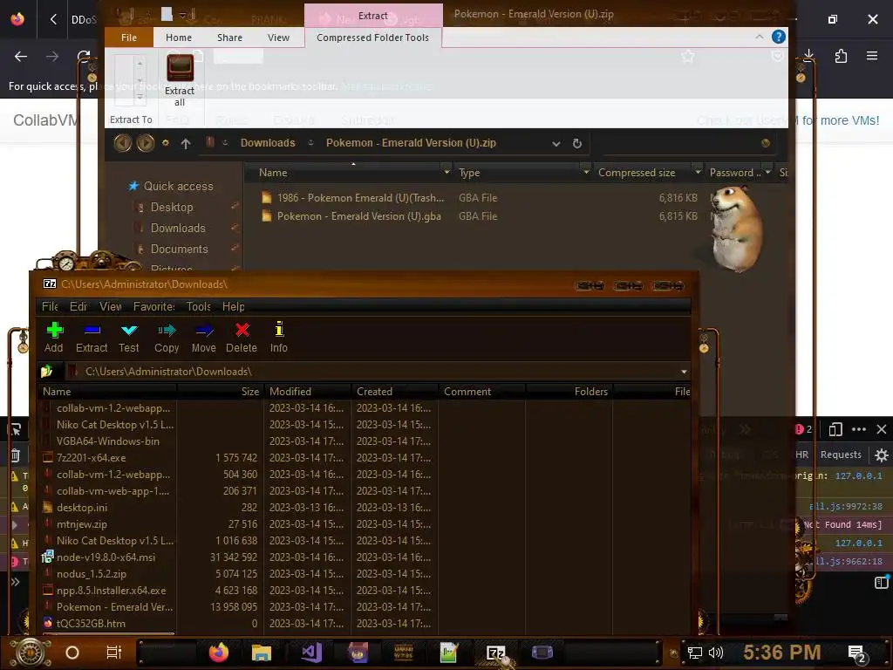Open the Game Boy emulator taskbar icon

coord(542,652)
